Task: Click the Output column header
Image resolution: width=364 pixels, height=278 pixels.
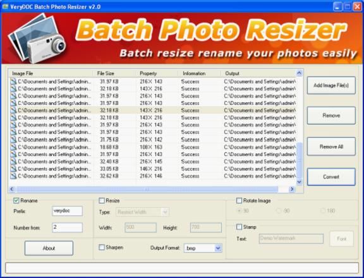Action: pyautogui.click(x=258, y=73)
